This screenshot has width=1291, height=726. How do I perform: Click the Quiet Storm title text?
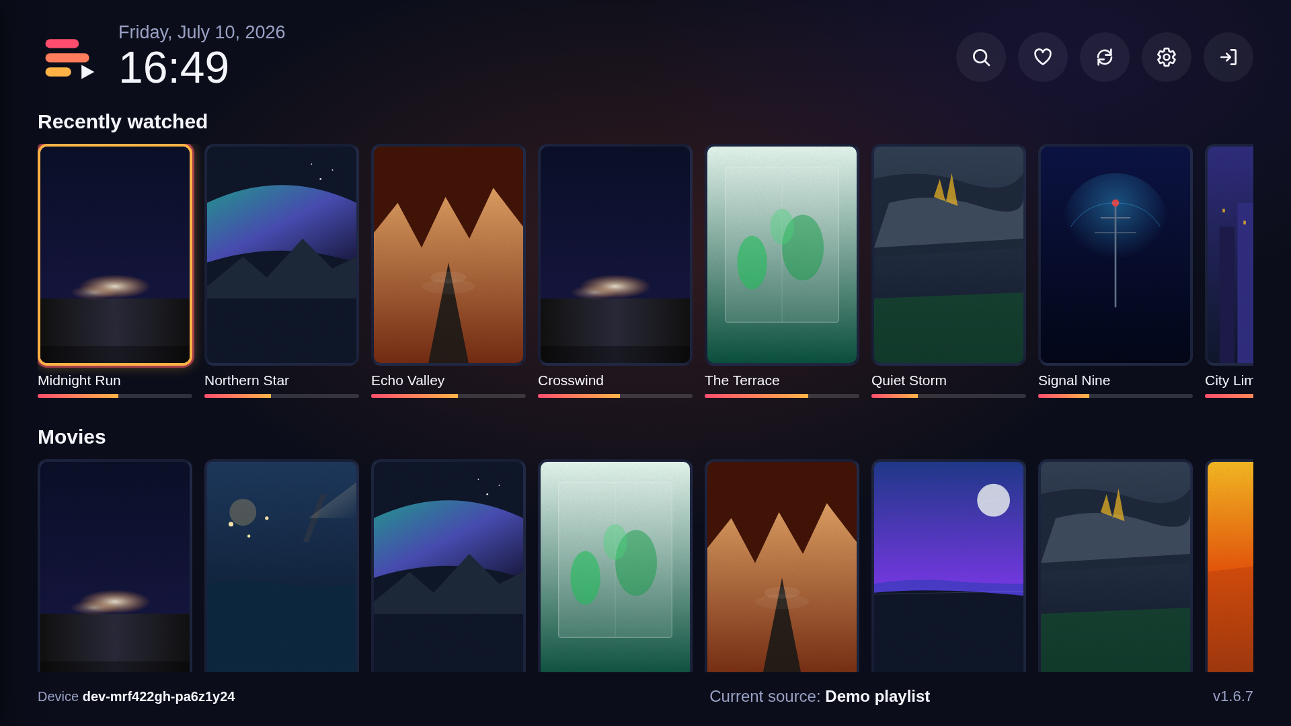[909, 380]
